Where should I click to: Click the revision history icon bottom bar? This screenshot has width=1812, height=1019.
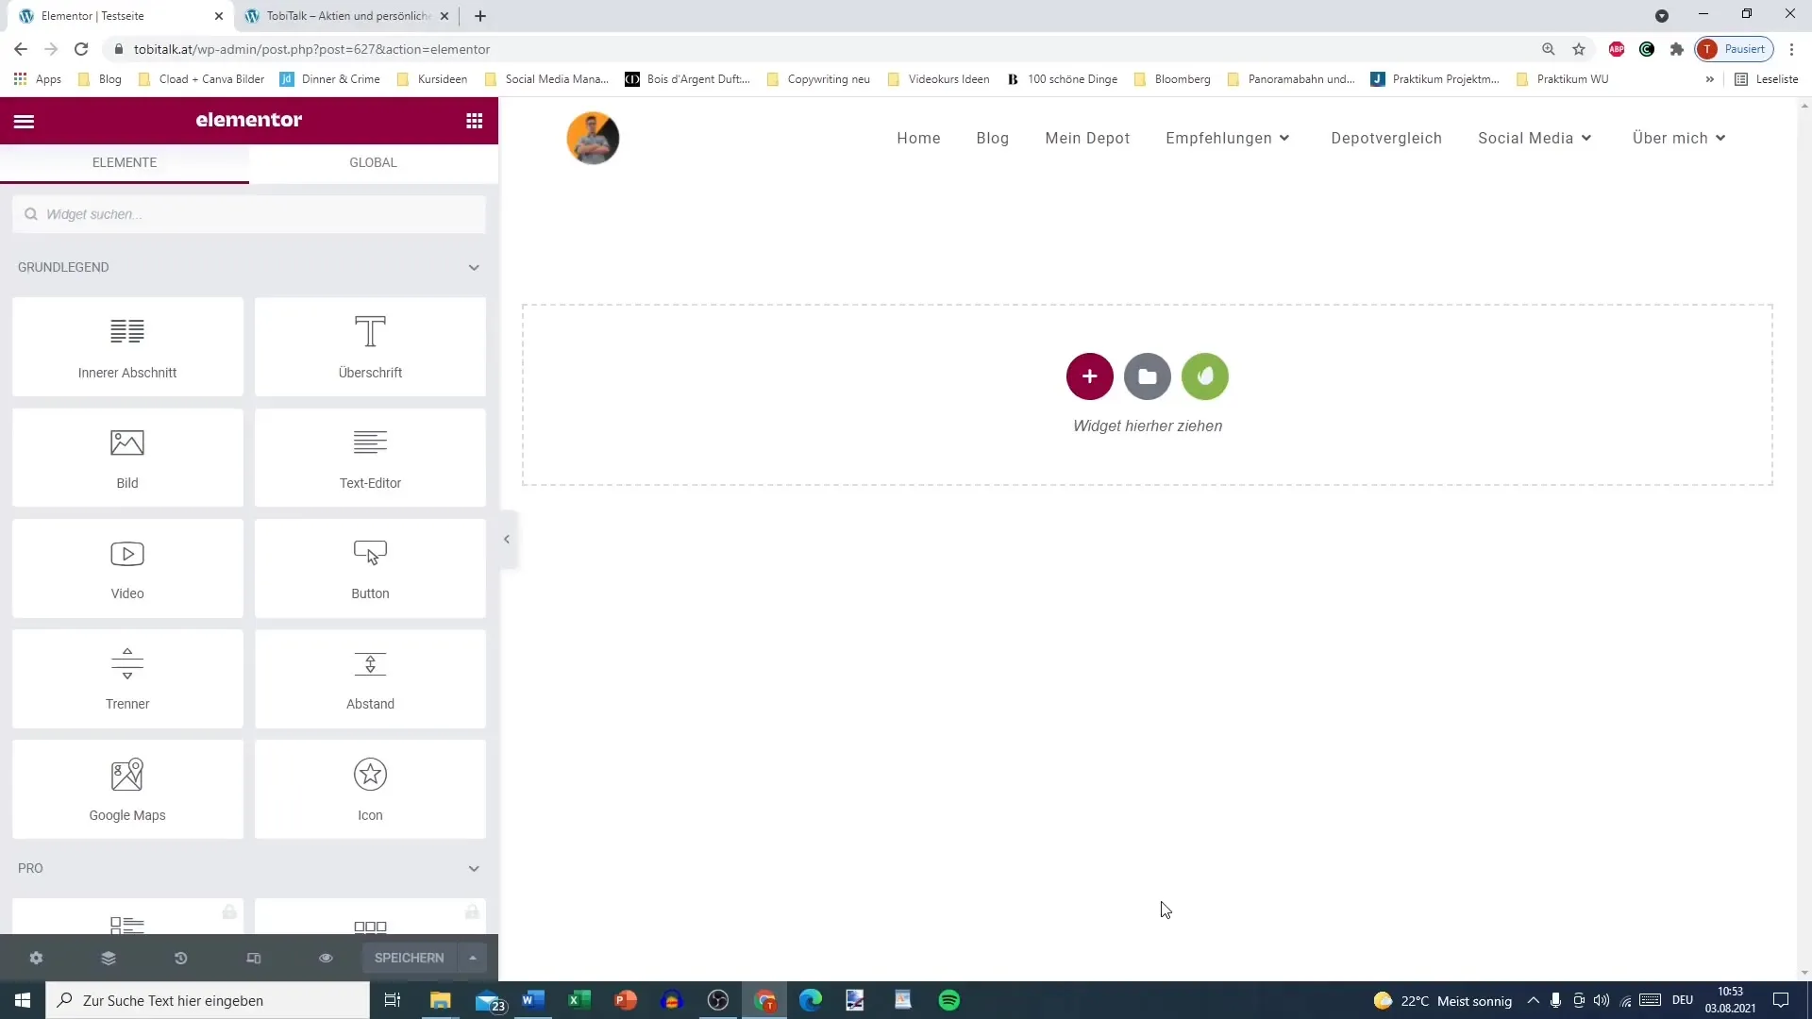180,958
